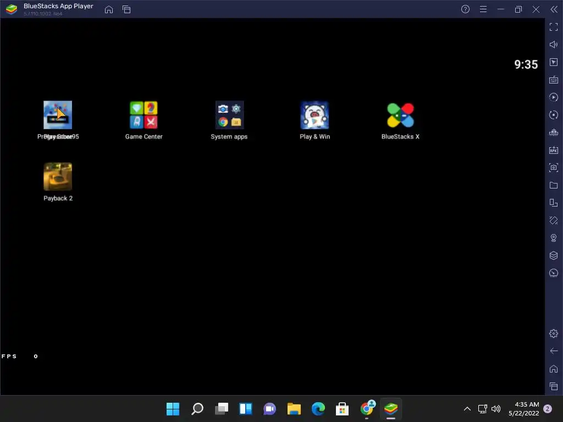Click the 9:35 clock widget
Screen dimensions: 563x422
526,65
